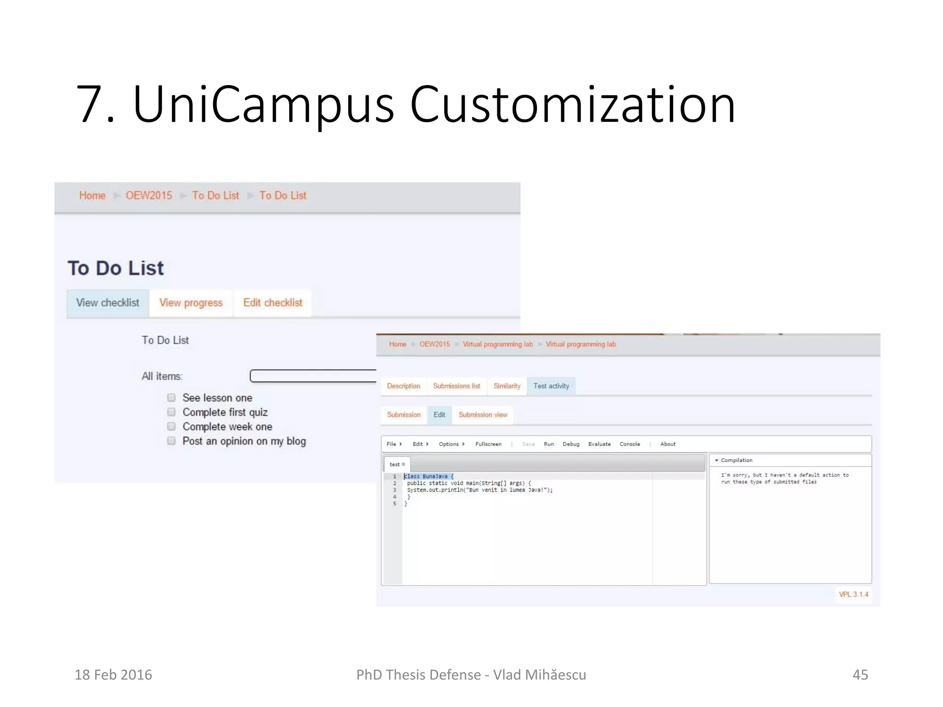
Task: Click line with 'public static void main'
Action: (x=469, y=483)
